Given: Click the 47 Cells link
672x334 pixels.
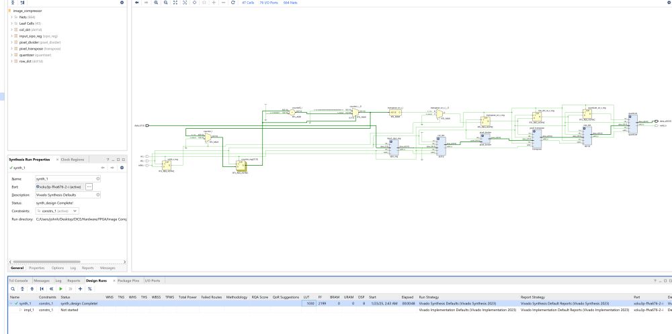Looking at the screenshot, I should point(248,3).
